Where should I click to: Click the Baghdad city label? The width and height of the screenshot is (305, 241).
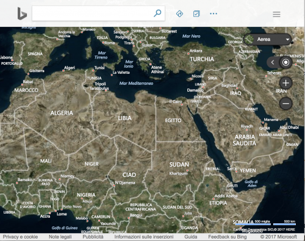point(229,85)
